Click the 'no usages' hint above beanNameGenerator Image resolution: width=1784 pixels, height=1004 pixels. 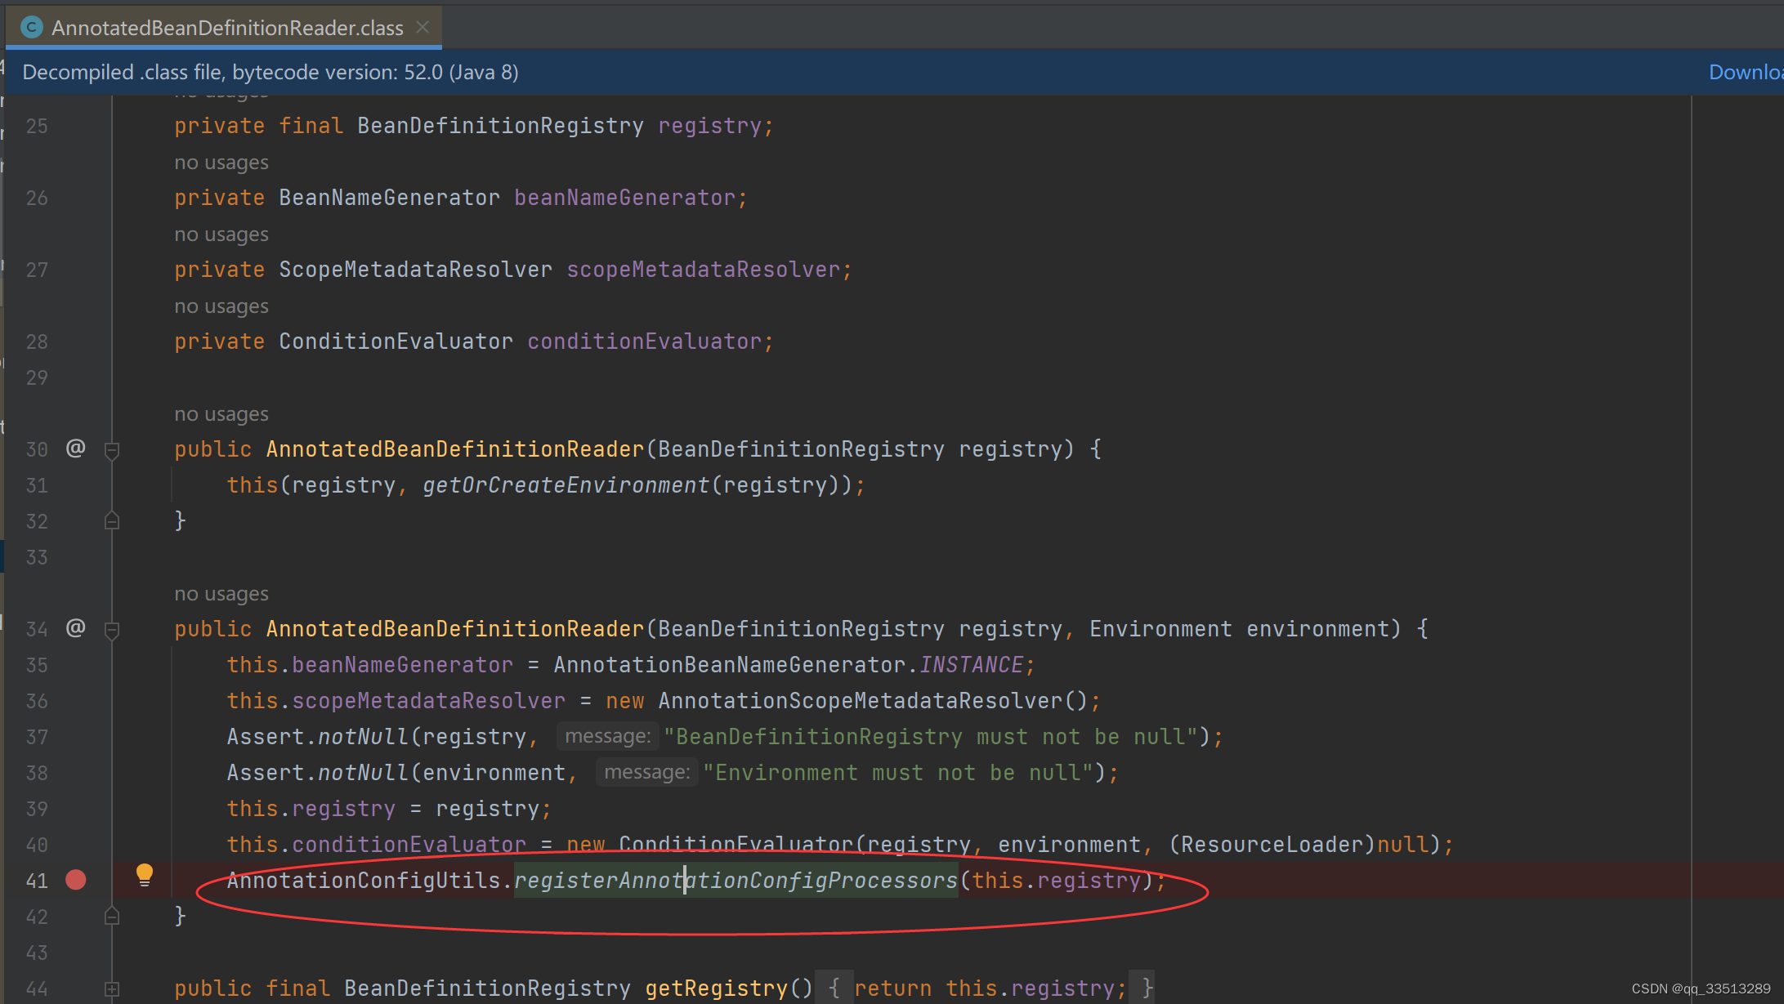pos(221,162)
